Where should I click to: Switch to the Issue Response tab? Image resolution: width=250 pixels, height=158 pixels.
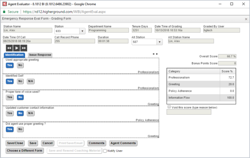[40, 55]
